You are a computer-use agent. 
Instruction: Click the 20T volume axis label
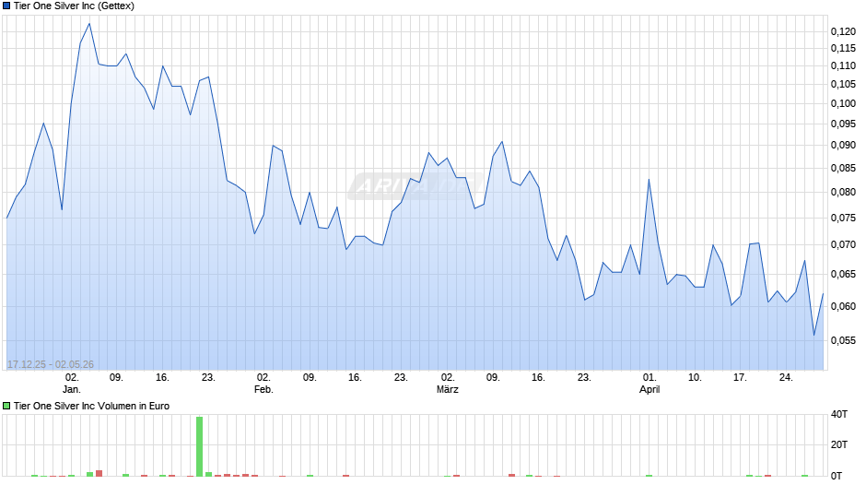839,445
